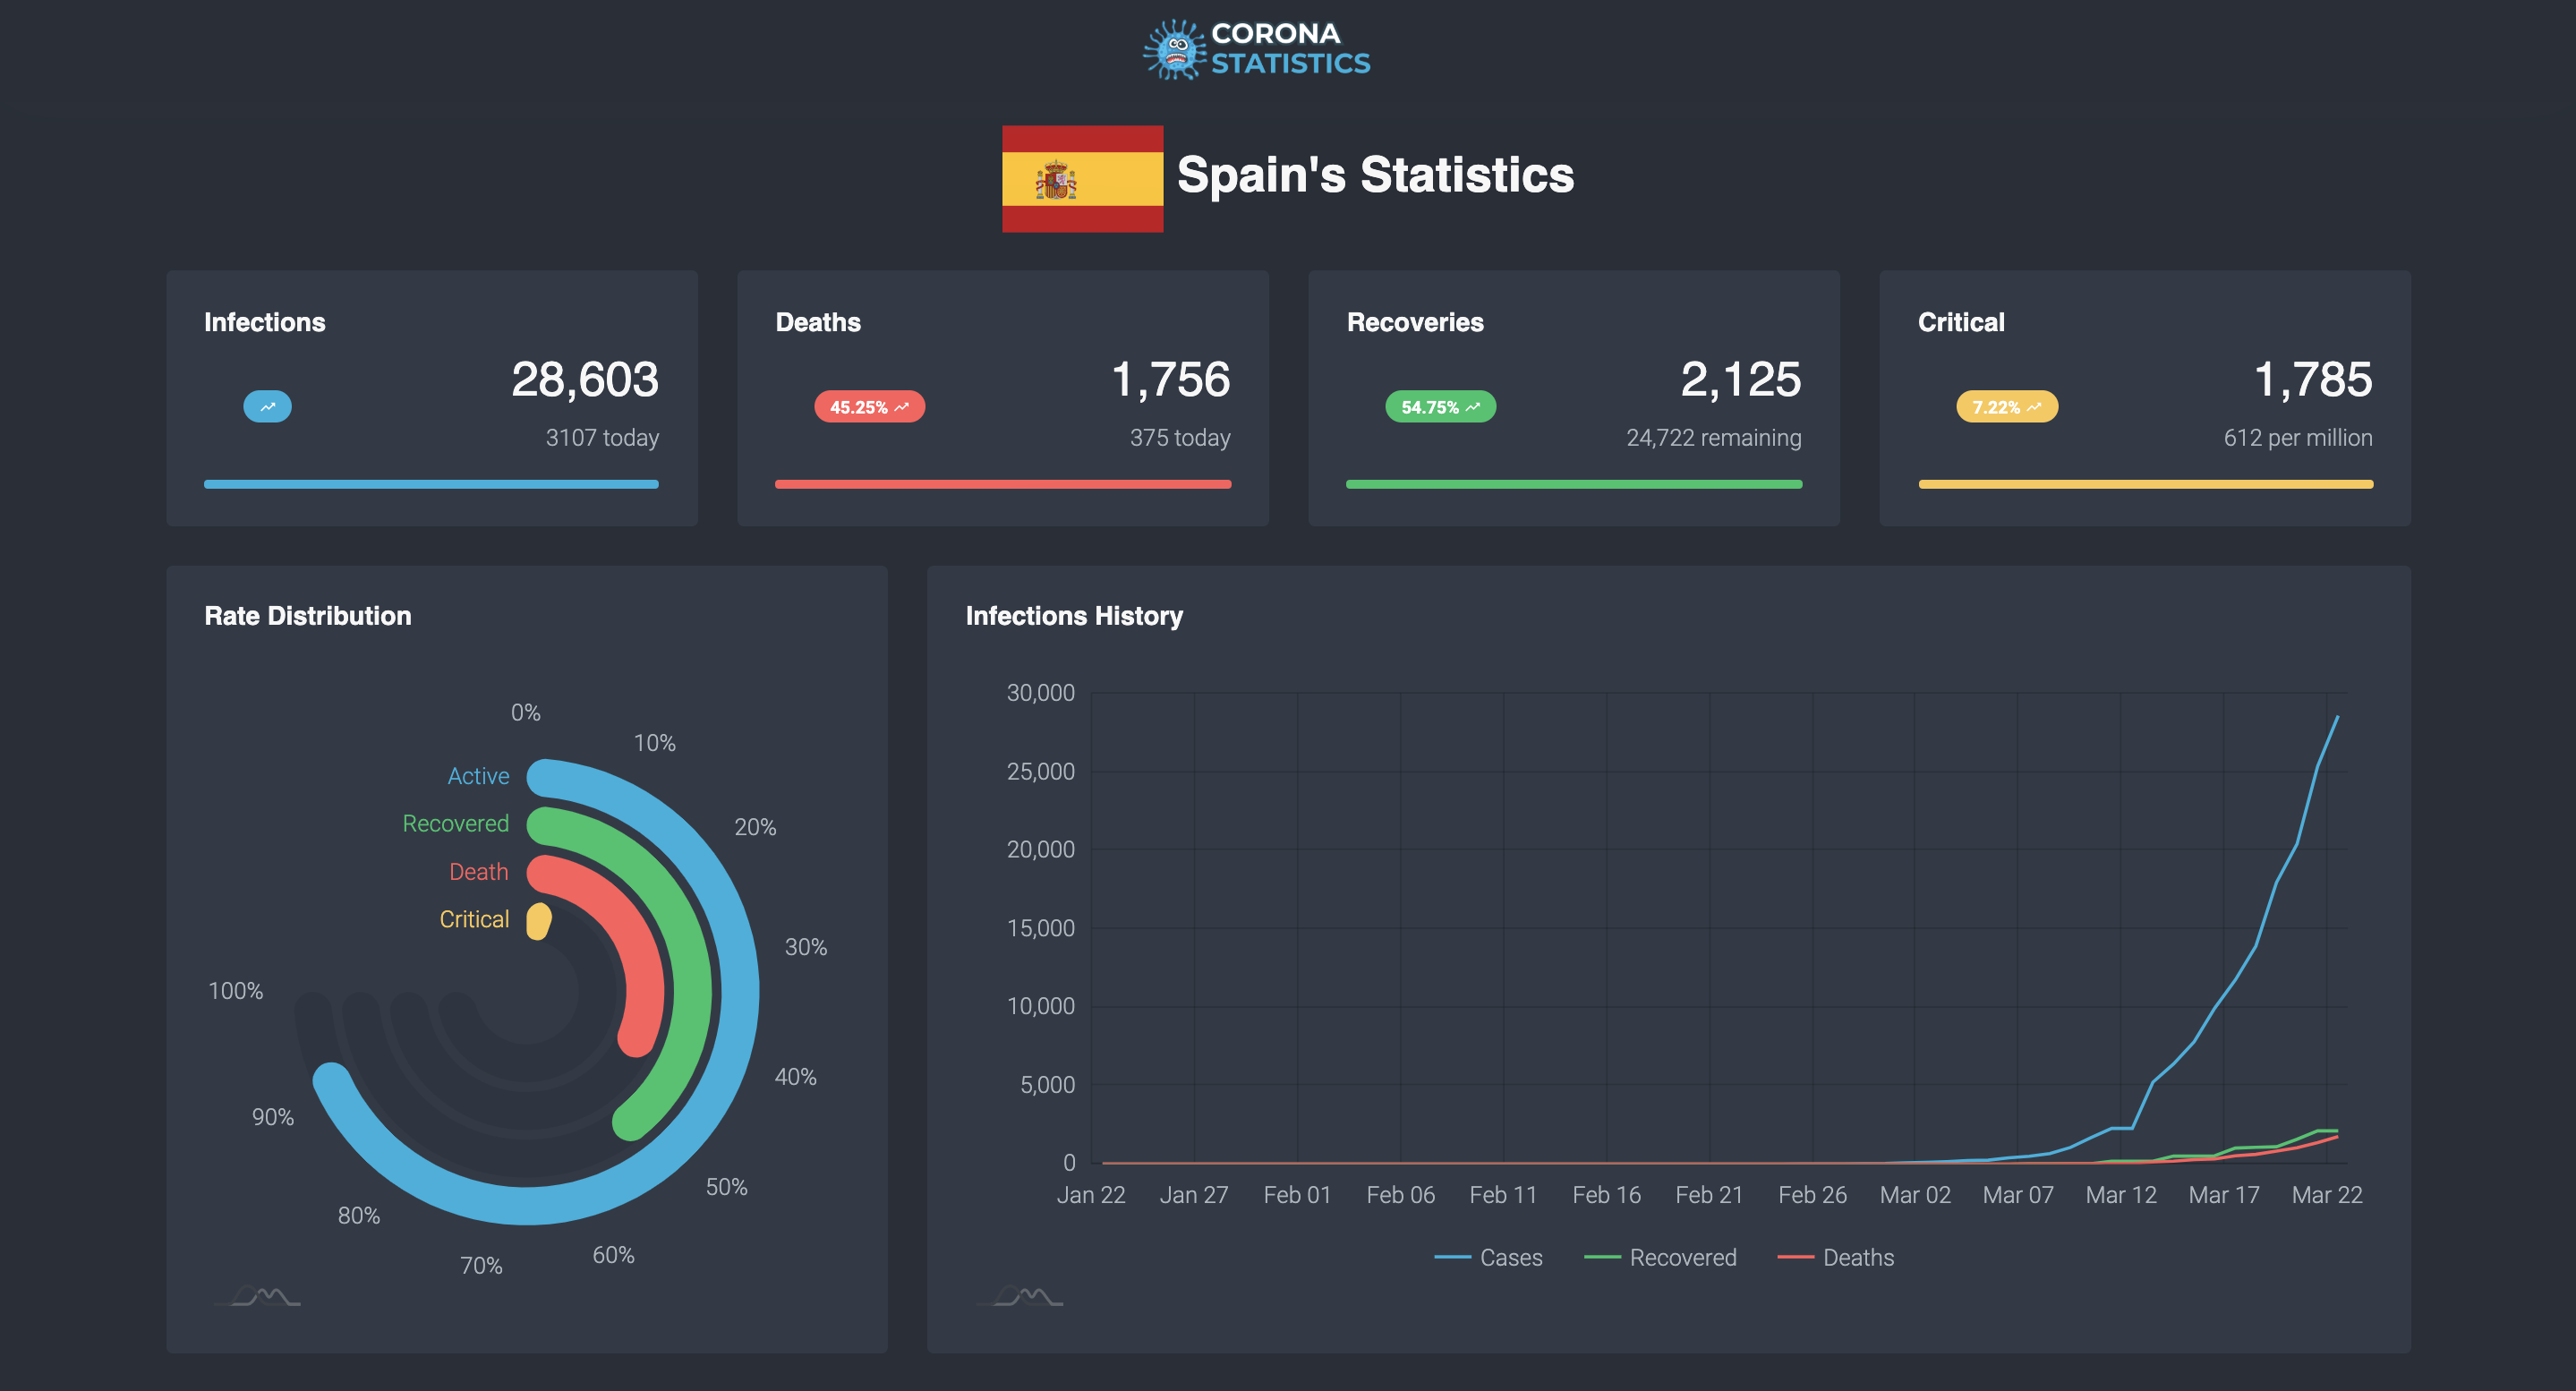The width and height of the screenshot is (2576, 1391).
Task: Click the Spain's Statistics heading
Action: (1374, 176)
